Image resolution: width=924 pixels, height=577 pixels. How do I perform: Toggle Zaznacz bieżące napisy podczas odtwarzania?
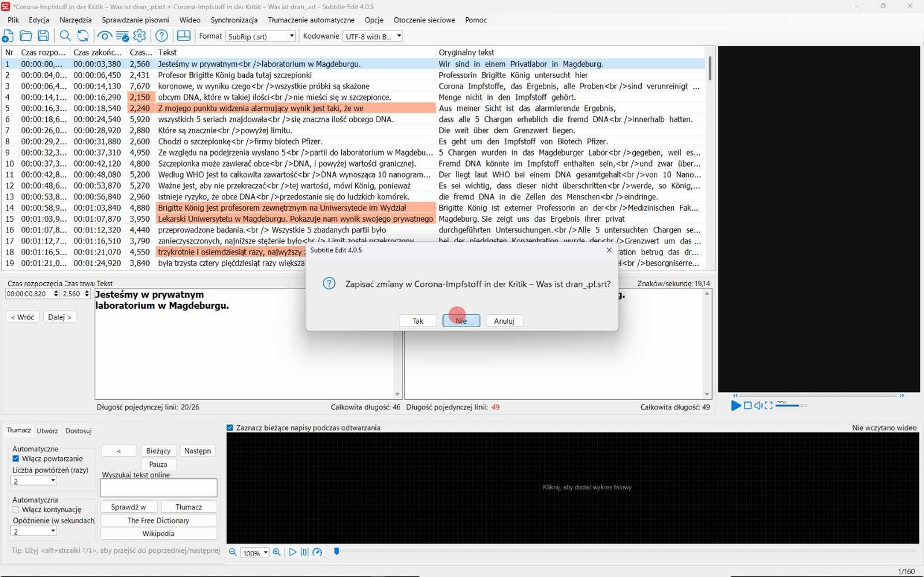coord(230,428)
